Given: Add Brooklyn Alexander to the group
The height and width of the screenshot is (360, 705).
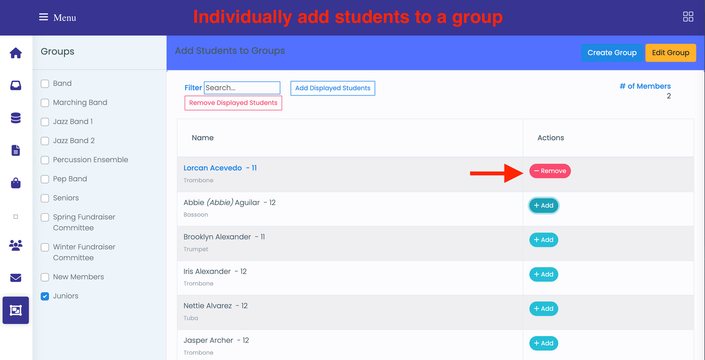Looking at the screenshot, I should click(x=543, y=240).
